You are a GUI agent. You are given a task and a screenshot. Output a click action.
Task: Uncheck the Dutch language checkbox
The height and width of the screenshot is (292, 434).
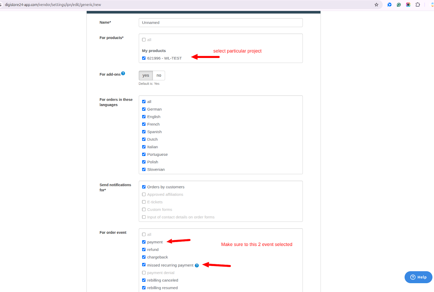(144, 139)
